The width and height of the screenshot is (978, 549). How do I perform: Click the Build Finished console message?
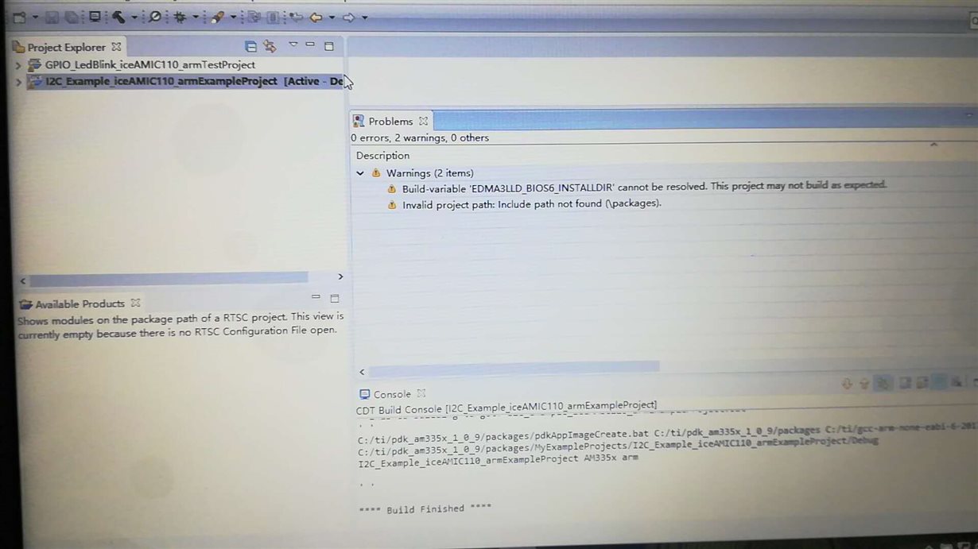[x=425, y=508]
